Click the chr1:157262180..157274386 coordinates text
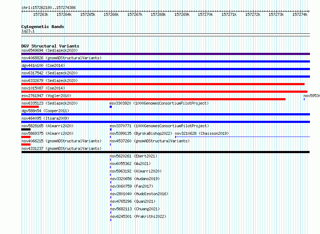Screen dimensions: 320x234 coord(49,8)
